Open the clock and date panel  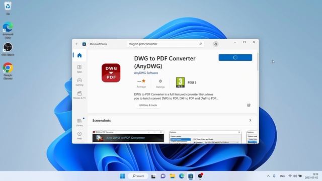311,176
